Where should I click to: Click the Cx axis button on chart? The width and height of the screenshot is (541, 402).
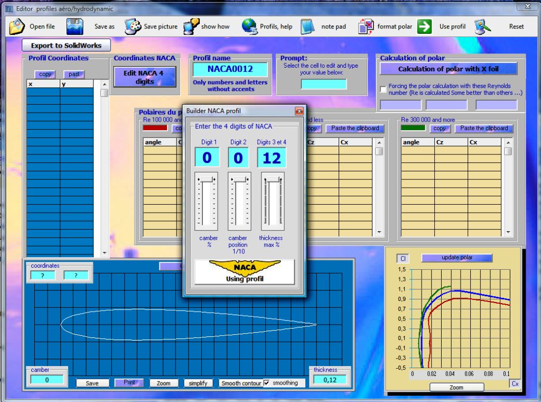pos(515,383)
